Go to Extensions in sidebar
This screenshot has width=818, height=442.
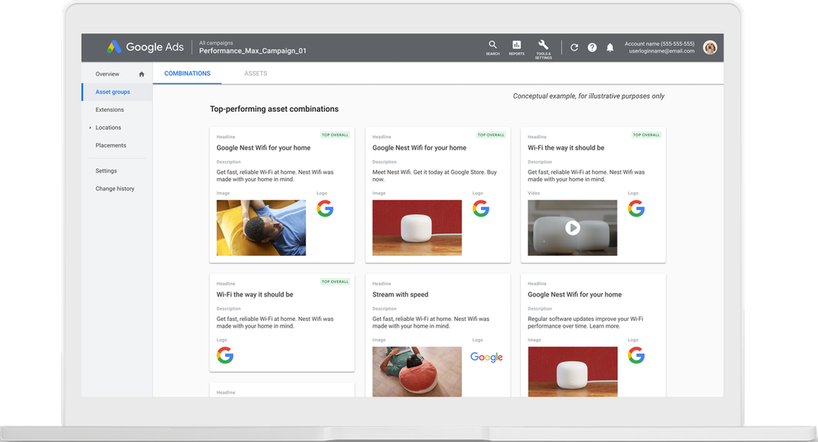click(x=110, y=109)
